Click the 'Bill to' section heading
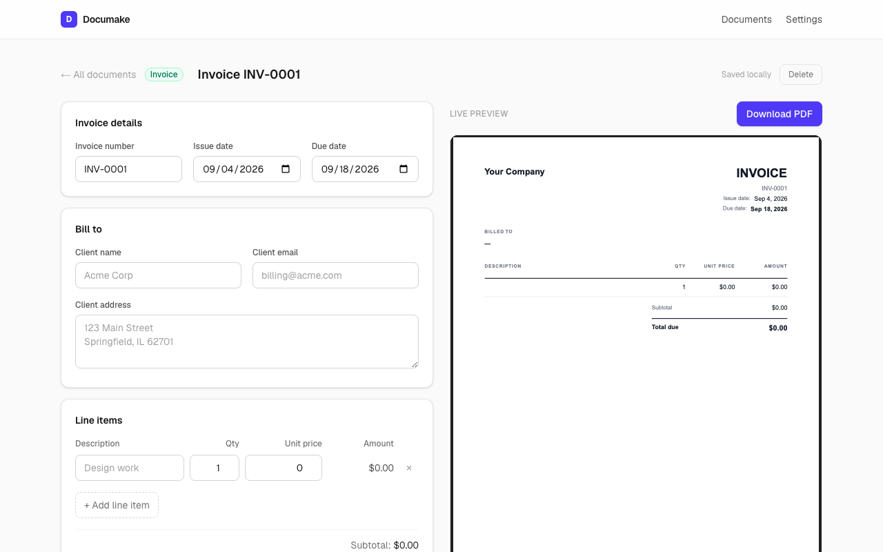This screenshot has height=552, width=883. (x=88, y=229)
